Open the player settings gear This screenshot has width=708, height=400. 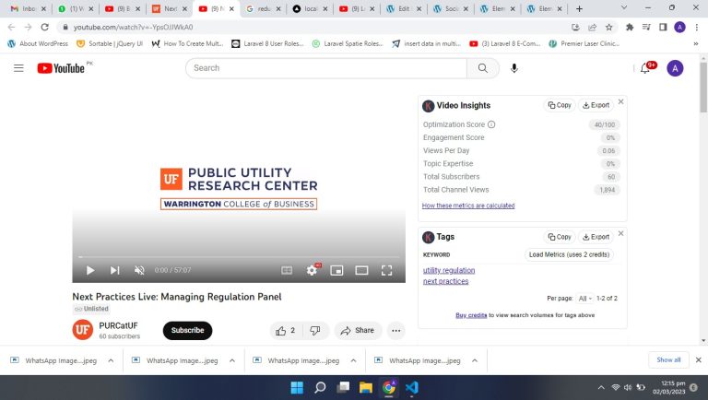pyautogui.click(x=312, y=270)
